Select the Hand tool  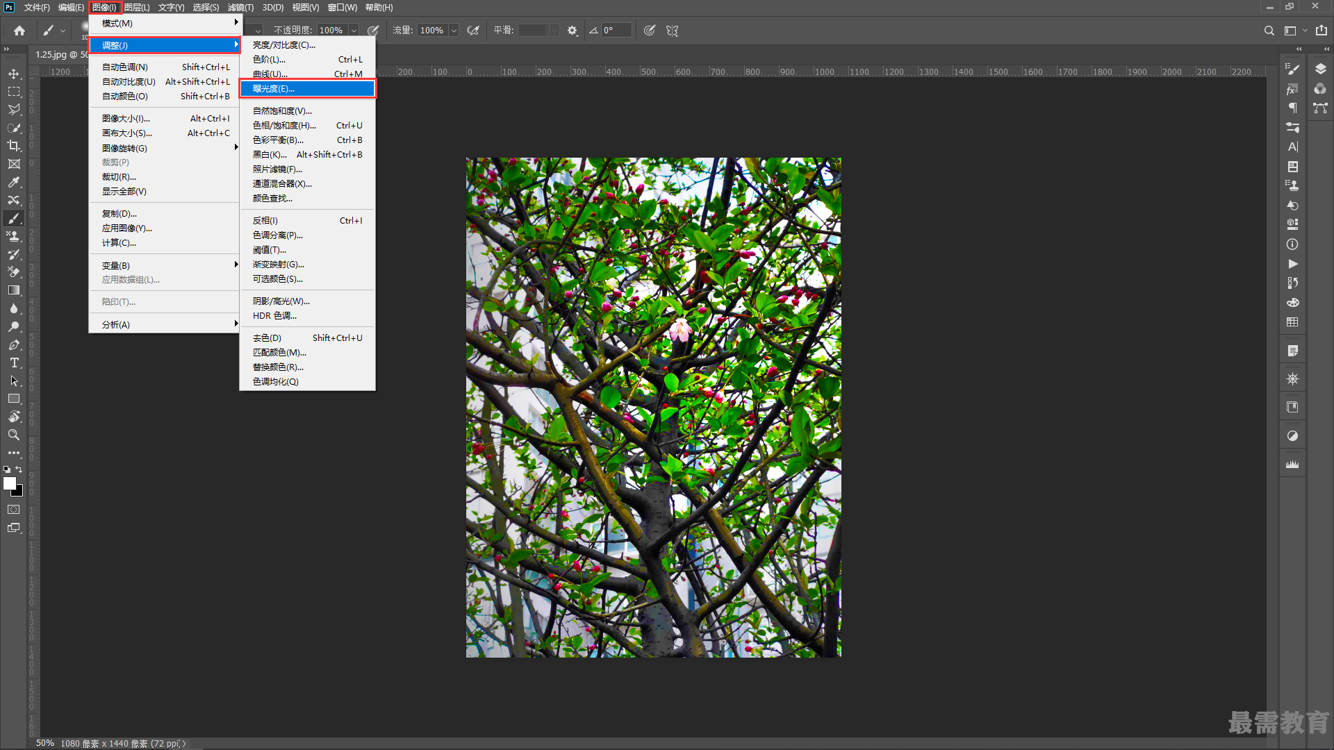click(14, 417)
